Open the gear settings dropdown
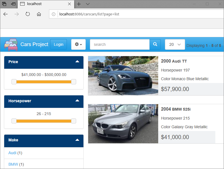 pyautogui.click(x=78, y=44)
